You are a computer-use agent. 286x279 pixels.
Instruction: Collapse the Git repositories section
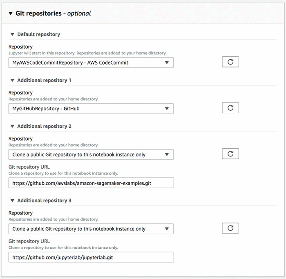click(x=11, y=13)
